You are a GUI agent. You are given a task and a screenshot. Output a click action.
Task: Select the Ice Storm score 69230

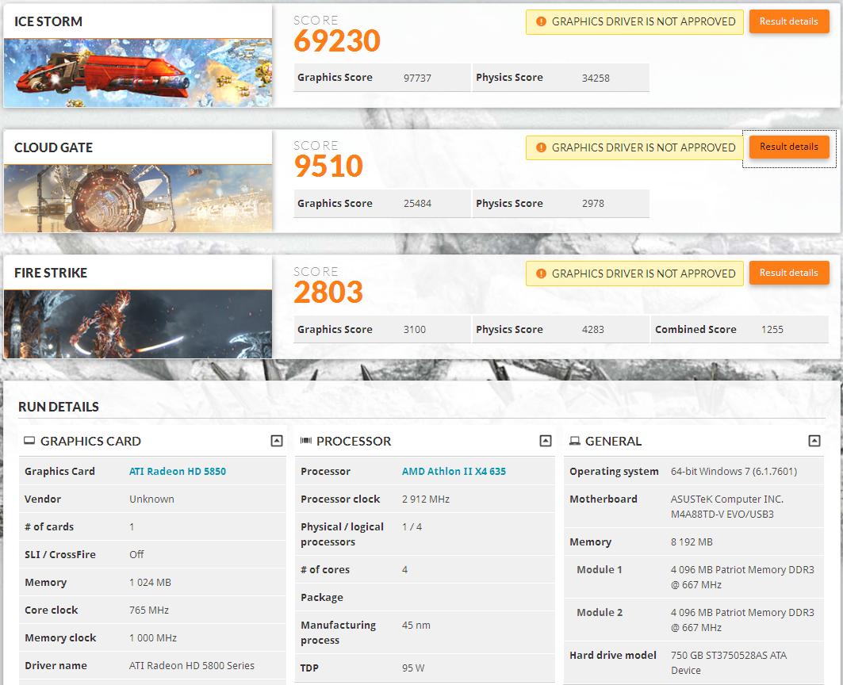click(x=337, y=41)
